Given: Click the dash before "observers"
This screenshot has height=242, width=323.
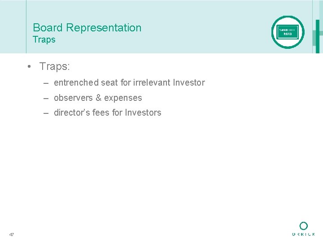Looking at the screenshot, I should click(x=46, y=98).
